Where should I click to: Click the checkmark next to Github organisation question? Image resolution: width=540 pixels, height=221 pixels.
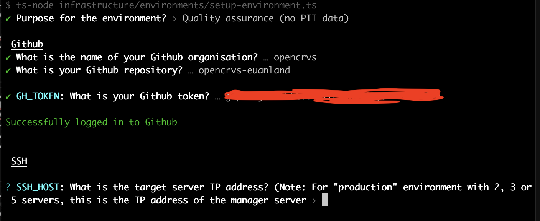(8, 57)
